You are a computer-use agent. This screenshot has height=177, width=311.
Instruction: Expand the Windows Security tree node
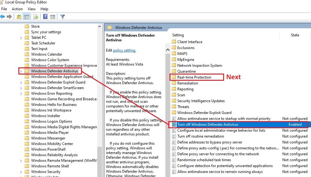21,172
